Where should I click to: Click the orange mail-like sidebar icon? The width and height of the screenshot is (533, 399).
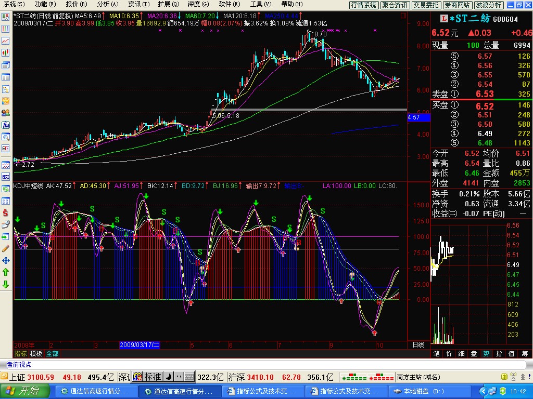5,101
